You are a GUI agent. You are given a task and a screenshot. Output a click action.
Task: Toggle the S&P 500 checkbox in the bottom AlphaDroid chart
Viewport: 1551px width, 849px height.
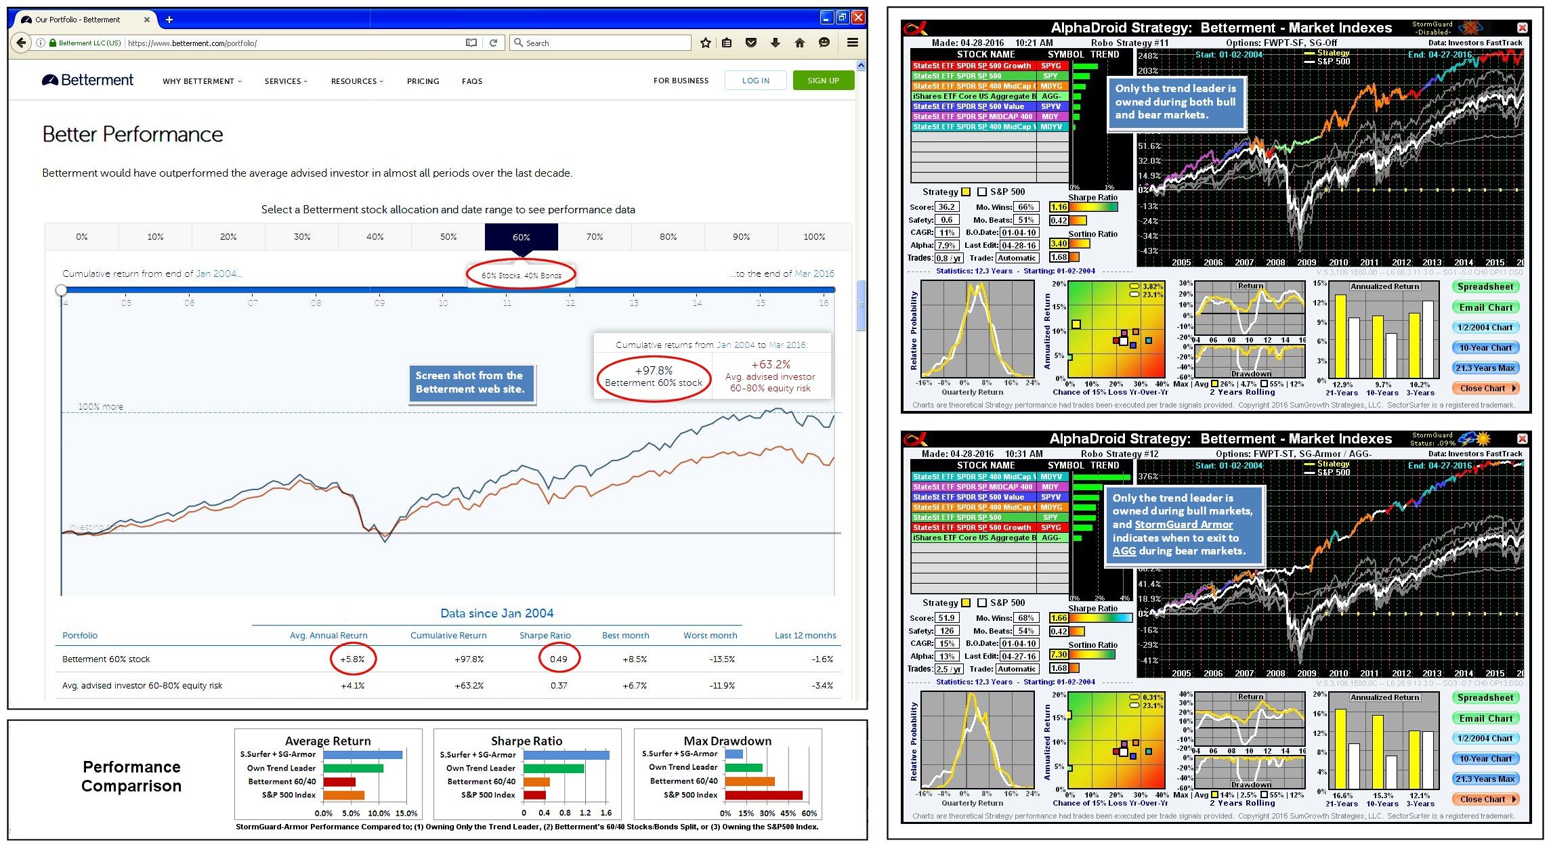pyautogui.click(x=981, y=603)
